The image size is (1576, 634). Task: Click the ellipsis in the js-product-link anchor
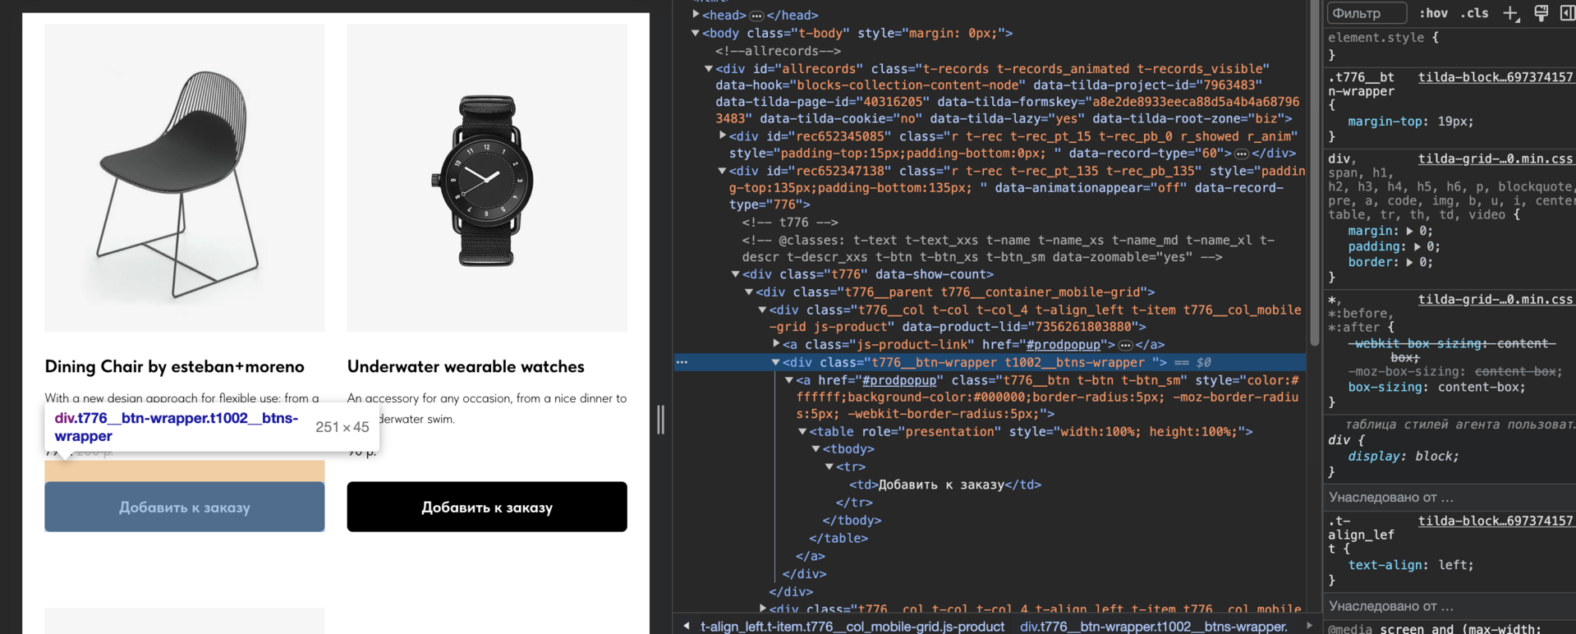coord(1125,345)
